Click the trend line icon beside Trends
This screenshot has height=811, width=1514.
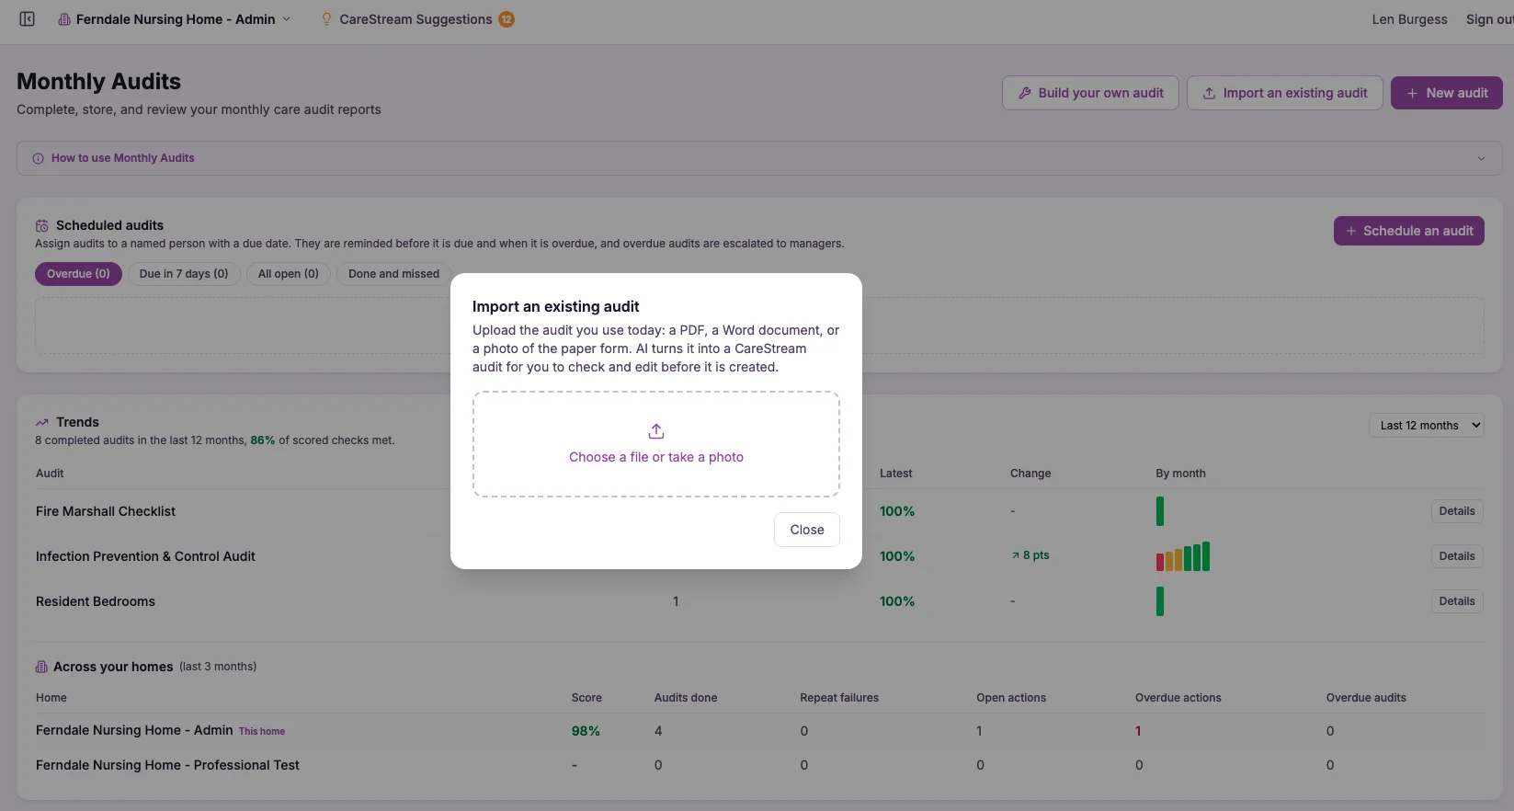42,422
